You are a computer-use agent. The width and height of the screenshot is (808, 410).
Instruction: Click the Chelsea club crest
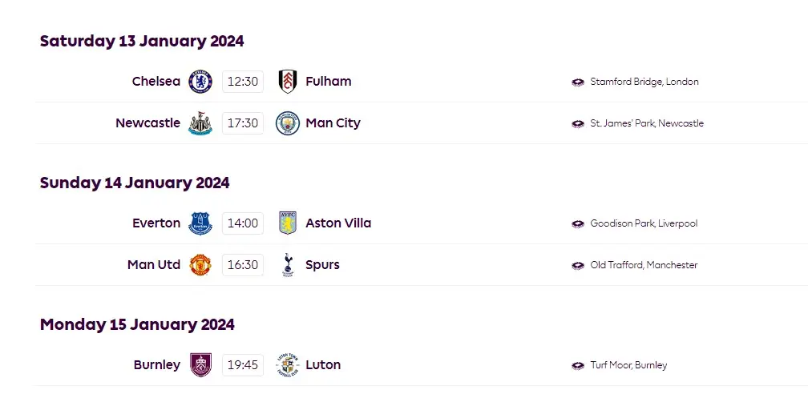pos(200,82)
